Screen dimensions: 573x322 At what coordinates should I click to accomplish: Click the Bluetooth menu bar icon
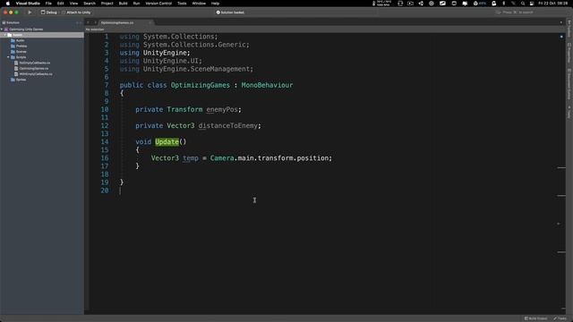[x=503, y=4]
